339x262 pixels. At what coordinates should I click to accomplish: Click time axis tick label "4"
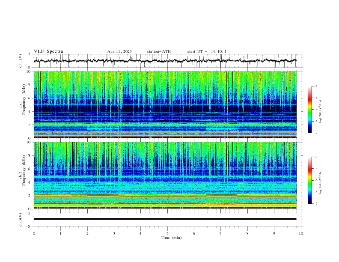click(140, 233)
